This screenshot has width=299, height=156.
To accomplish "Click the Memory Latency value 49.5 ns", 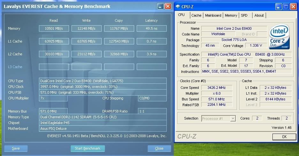I will click(152, 28).
